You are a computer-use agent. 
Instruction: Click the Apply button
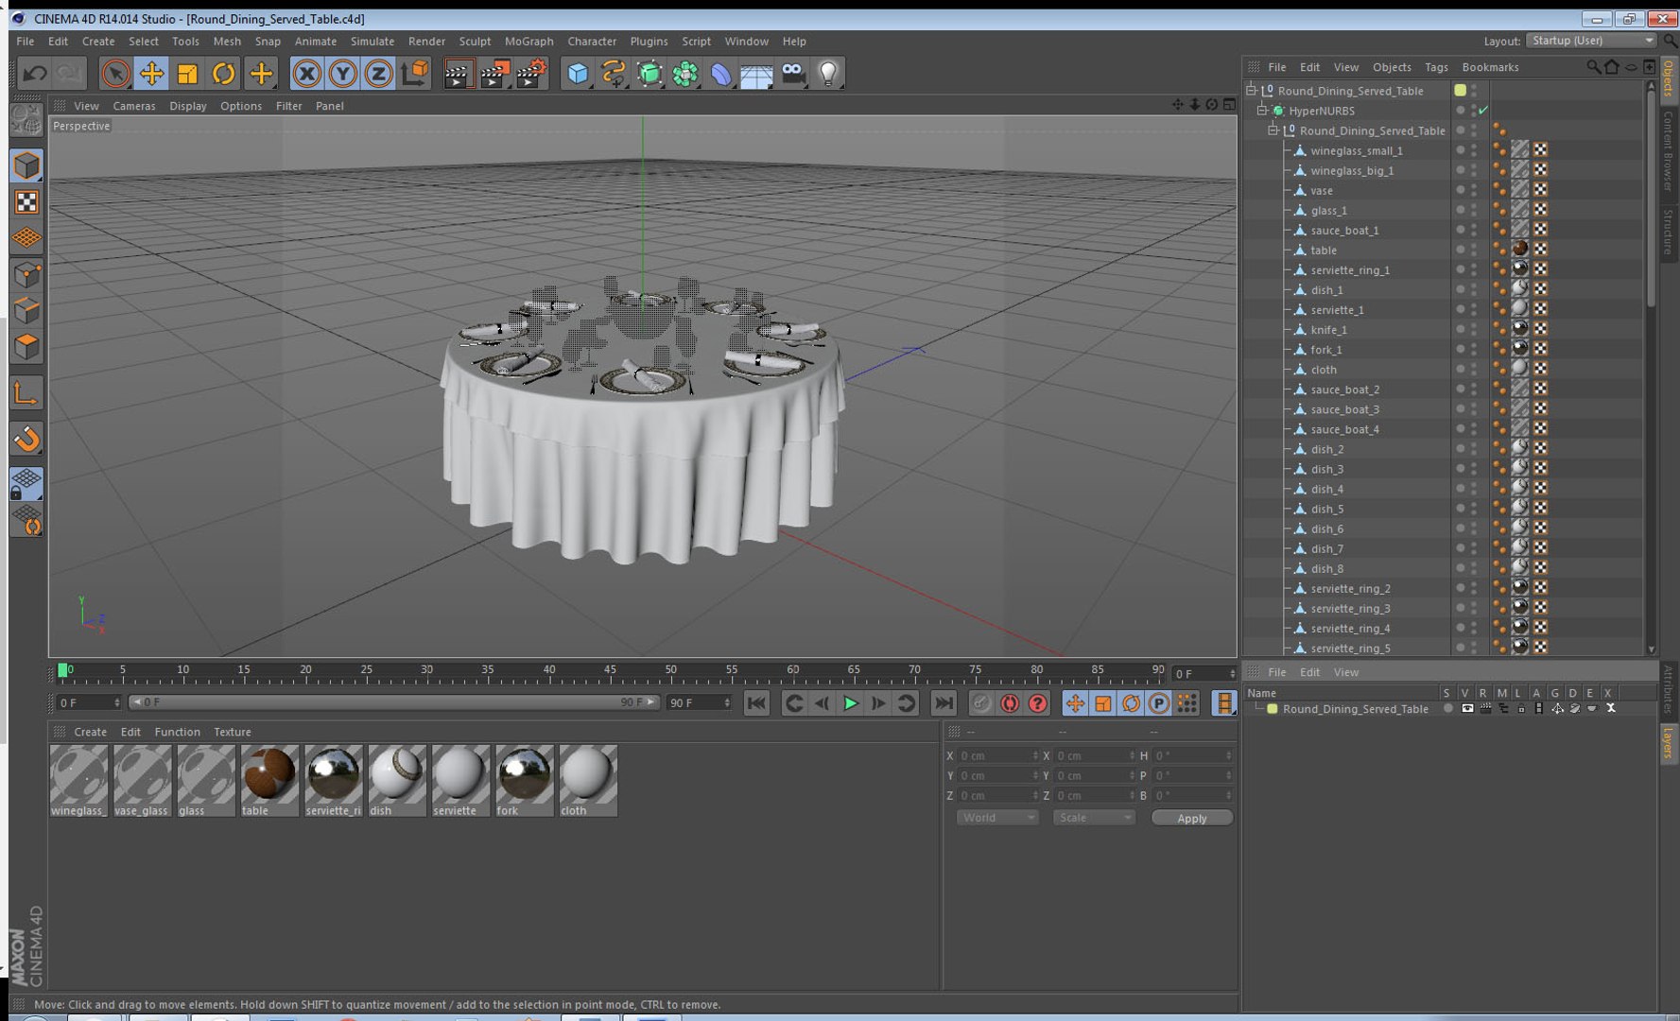1191,818
